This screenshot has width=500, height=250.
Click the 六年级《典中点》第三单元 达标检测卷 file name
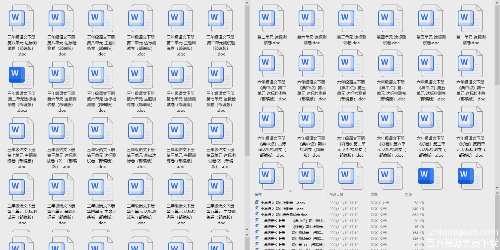(351, 91)
